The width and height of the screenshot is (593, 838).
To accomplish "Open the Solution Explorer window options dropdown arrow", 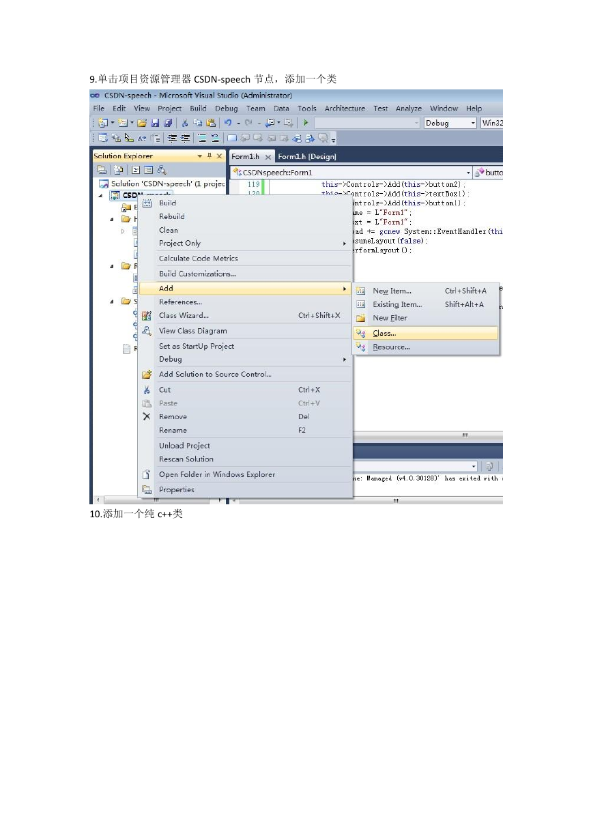I will [199, 156].
